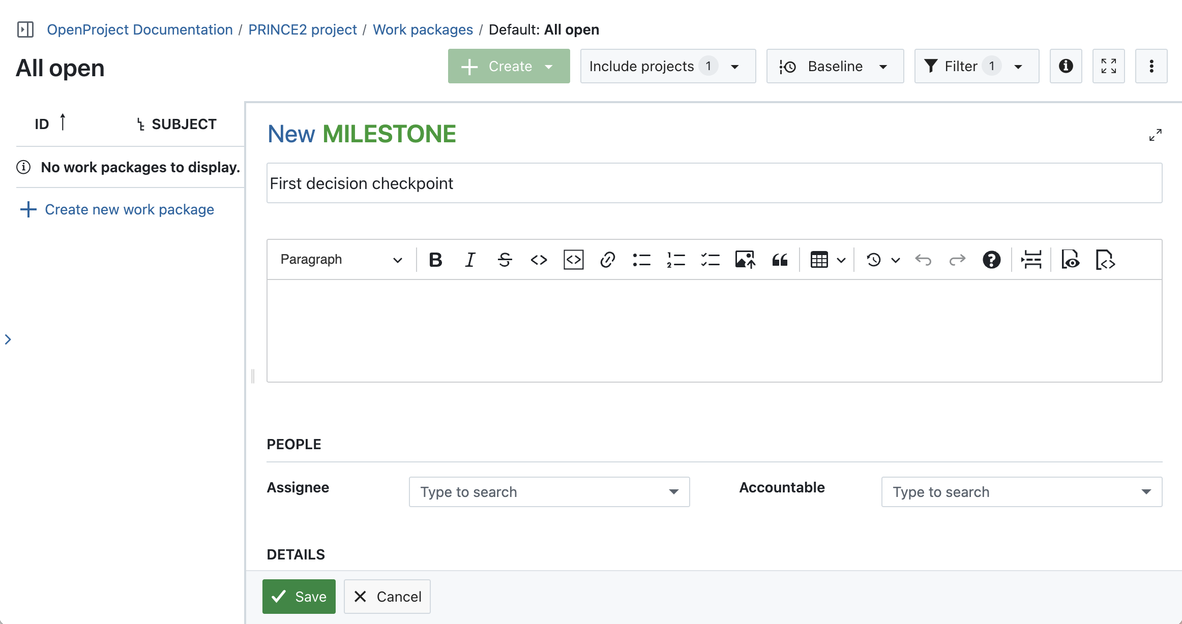Insert an image into the description
The height and width of the screenshot is (624, 1182).
click(x=744, y=260)
